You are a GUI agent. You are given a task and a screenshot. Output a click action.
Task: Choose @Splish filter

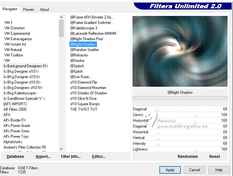tap(76, 71)
